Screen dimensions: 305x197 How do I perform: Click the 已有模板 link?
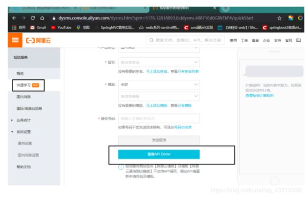[184, 106]
